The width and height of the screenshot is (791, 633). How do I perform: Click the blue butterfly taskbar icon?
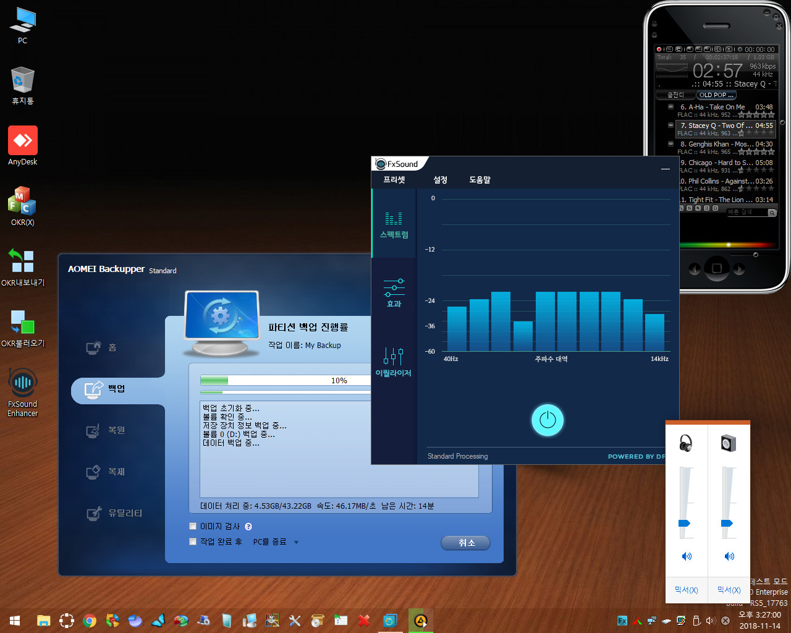click(158, 621)
